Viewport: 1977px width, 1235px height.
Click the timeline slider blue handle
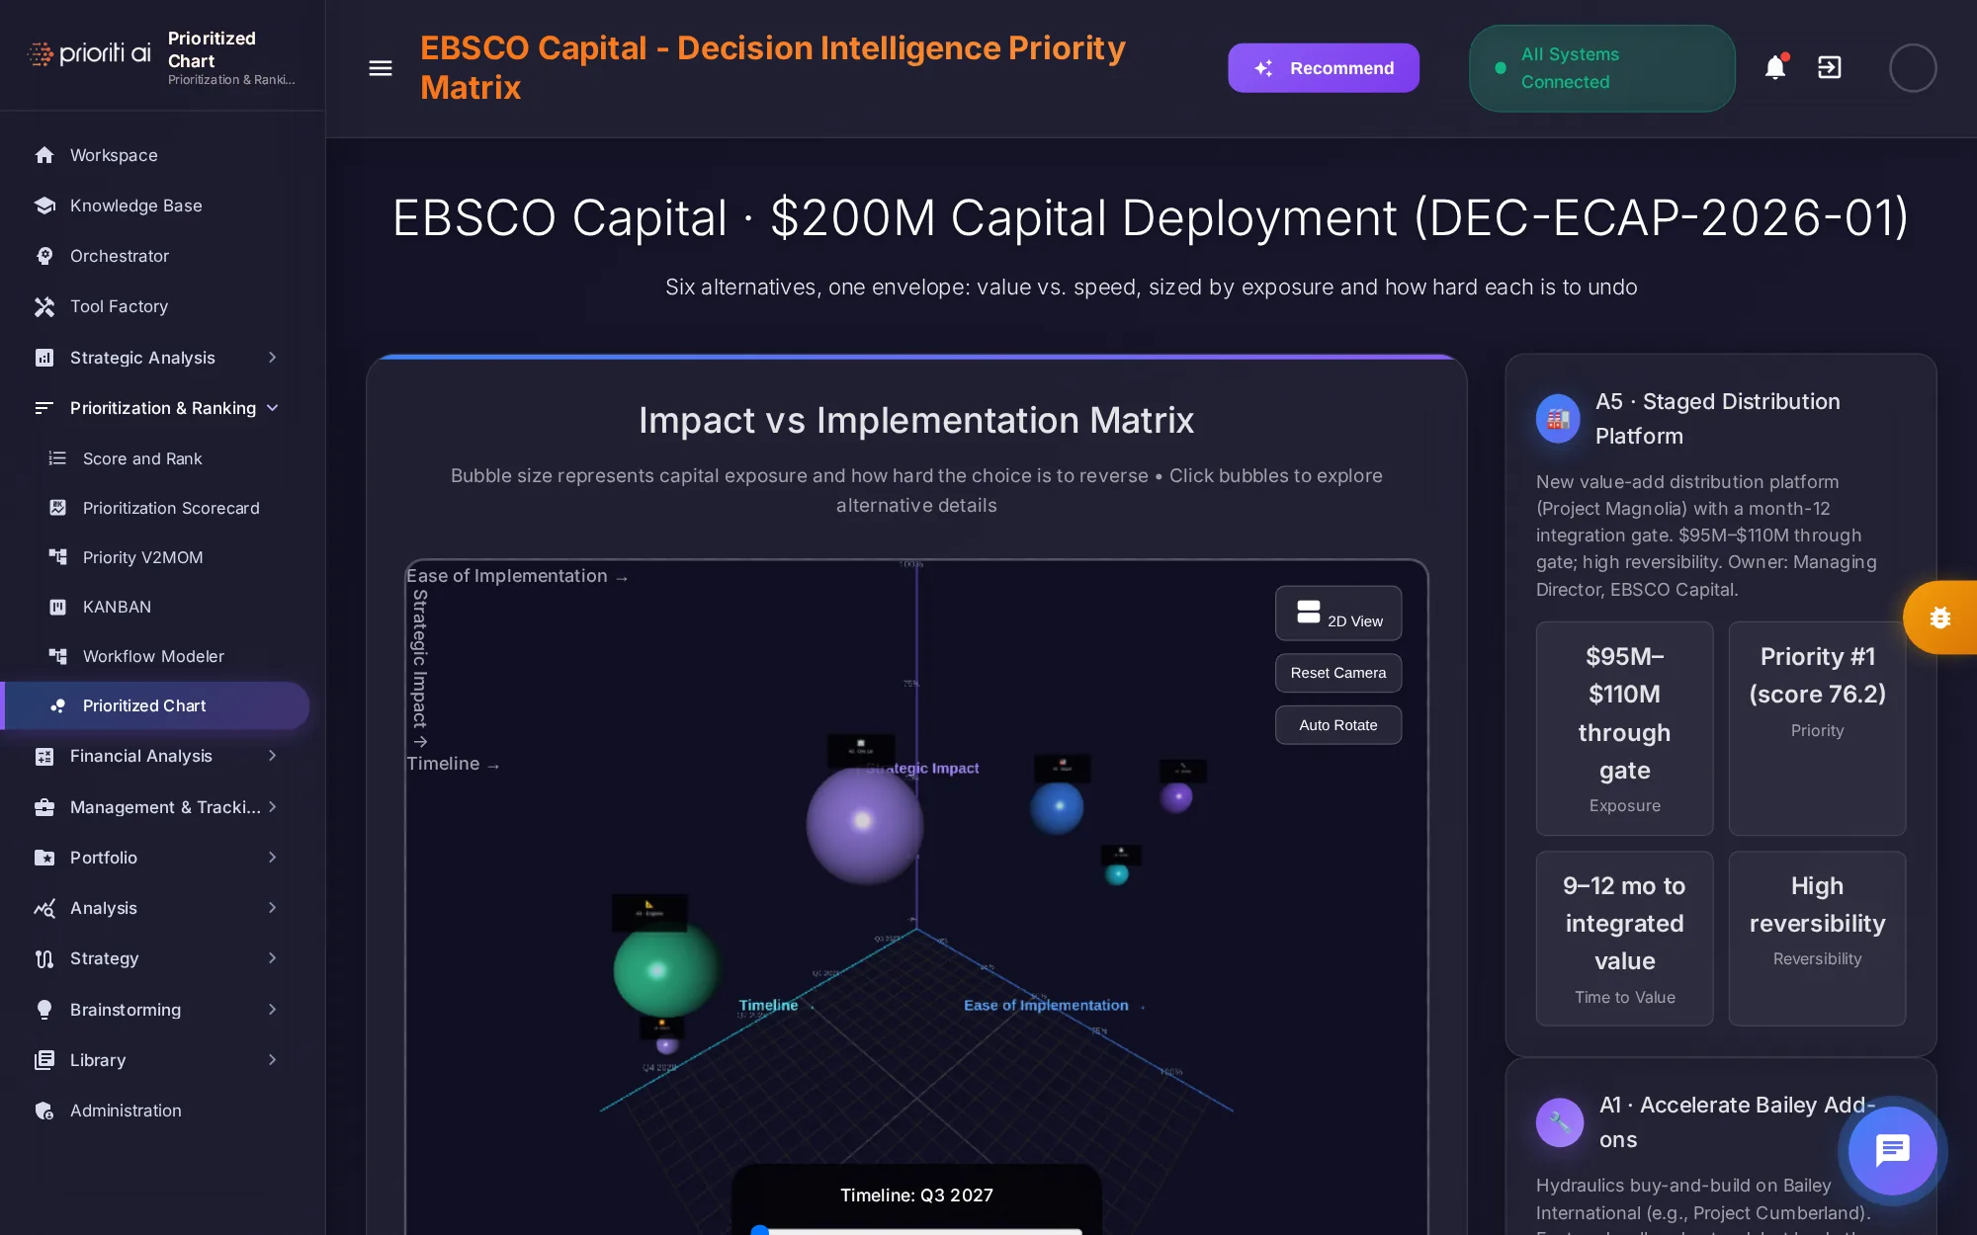pyautogui.click(x=760, y=1230)
